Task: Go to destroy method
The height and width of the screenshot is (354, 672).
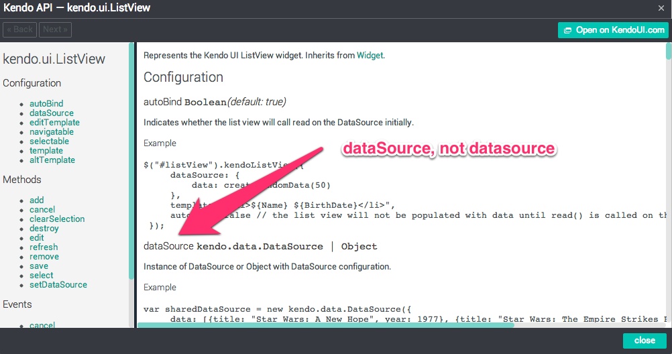Action: [44, 229]
